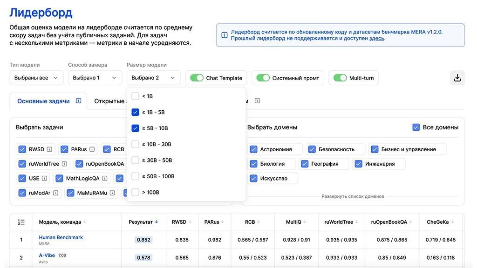This screenshot has width=477, height=268.
Task: Click the info icon beside ruModAr task
Action: [55, 193]
